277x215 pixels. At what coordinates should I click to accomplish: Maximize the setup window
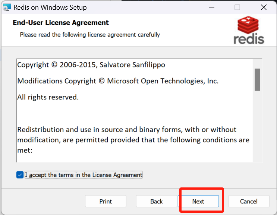click(x=237, y=7)
